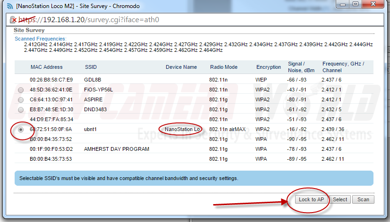Click the Encryption column header
The height and width of the screenshot is (222, 390).
[x=269, y=67]
